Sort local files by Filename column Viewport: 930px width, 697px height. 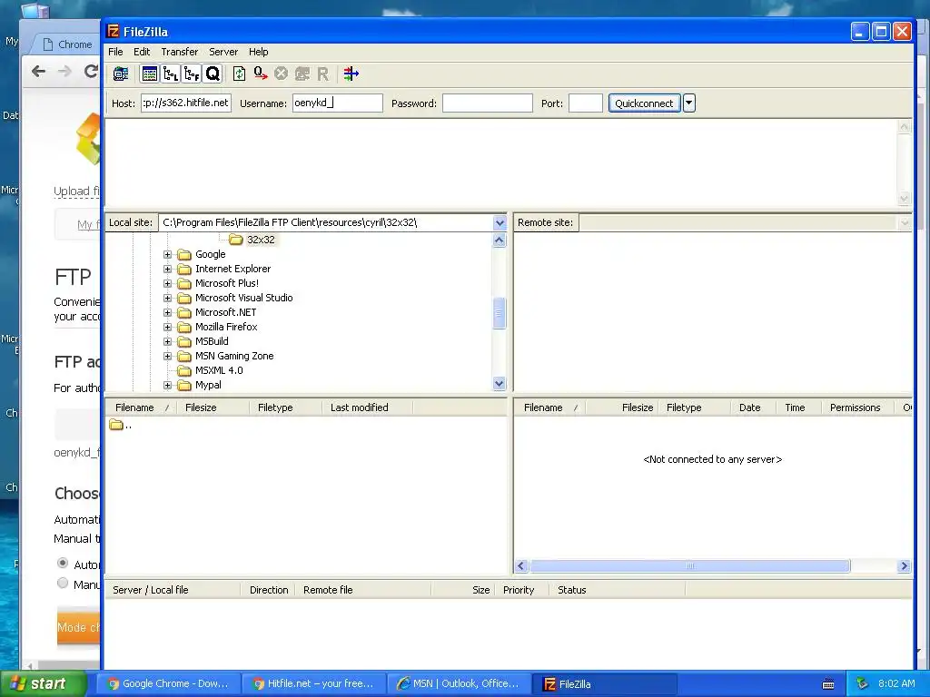pyautogui.click(x=141, y=407)
